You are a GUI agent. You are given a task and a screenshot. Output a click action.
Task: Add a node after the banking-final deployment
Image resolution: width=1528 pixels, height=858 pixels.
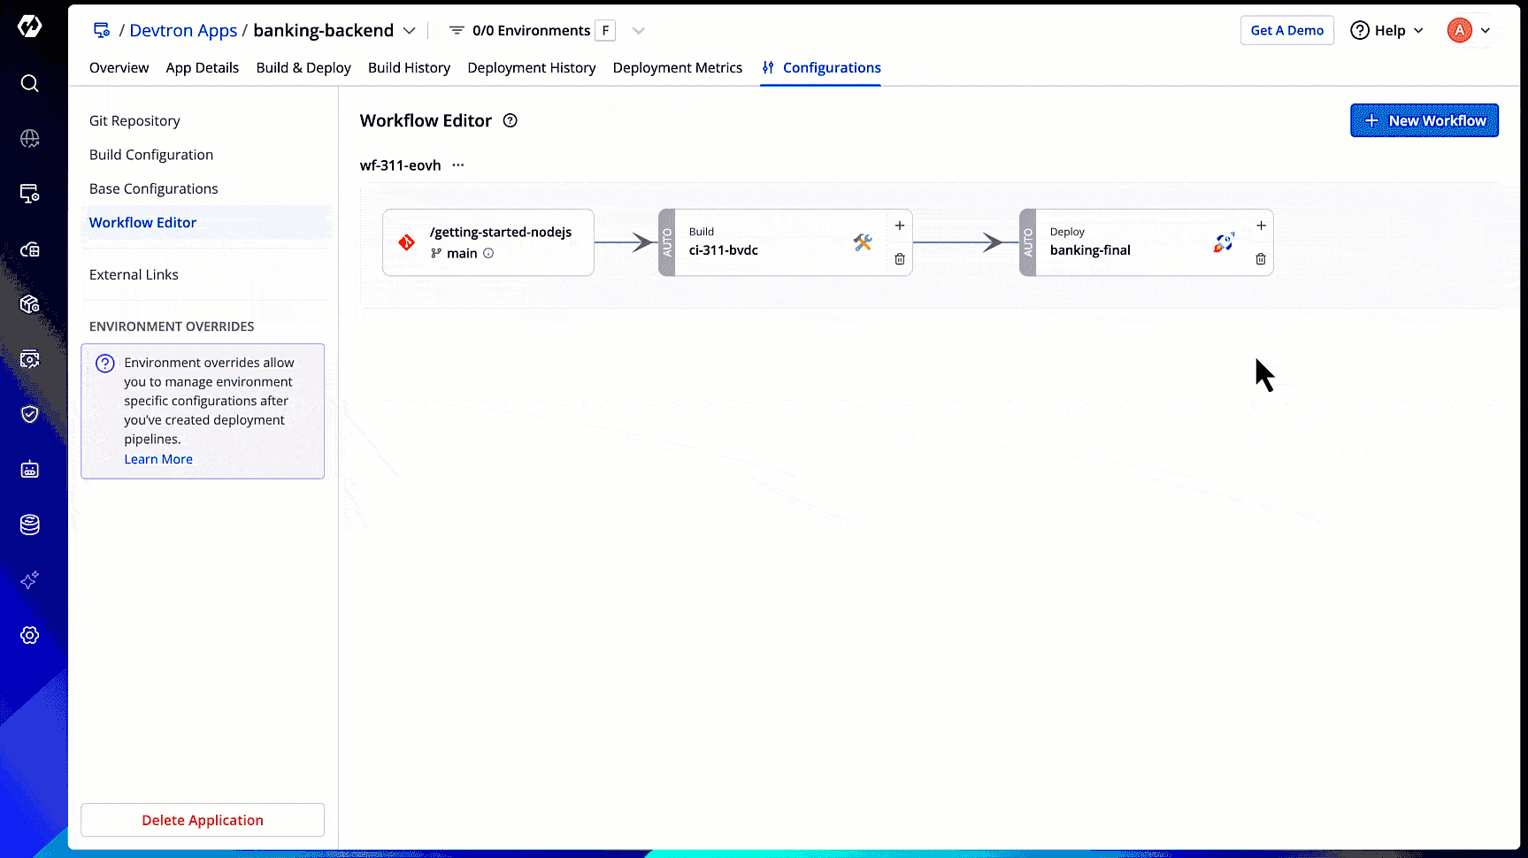[1260, 226]
